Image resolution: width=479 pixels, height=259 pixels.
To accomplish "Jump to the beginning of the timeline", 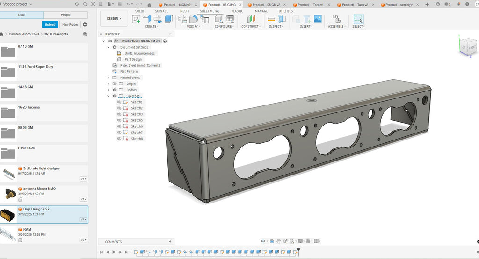I will [x=101, y=252].
